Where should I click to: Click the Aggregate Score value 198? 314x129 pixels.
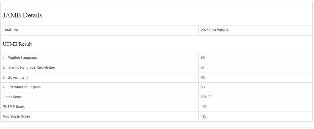(x=204, y=116)
